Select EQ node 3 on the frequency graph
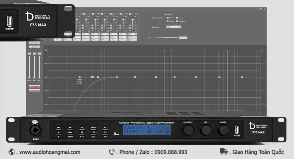 [x=116, y=77]
